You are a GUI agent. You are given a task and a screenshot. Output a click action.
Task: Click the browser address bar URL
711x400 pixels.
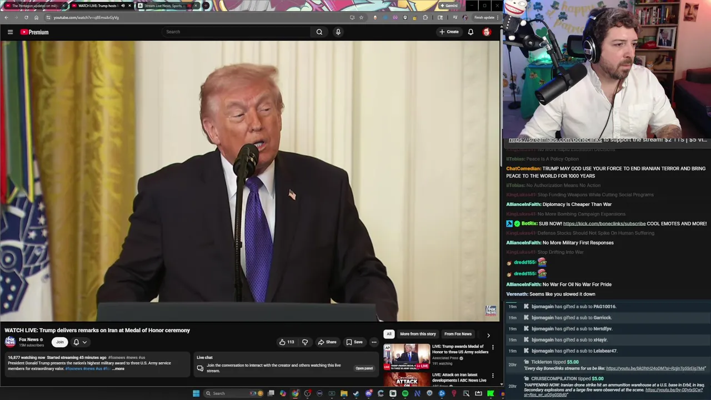[x=86, y=17]
